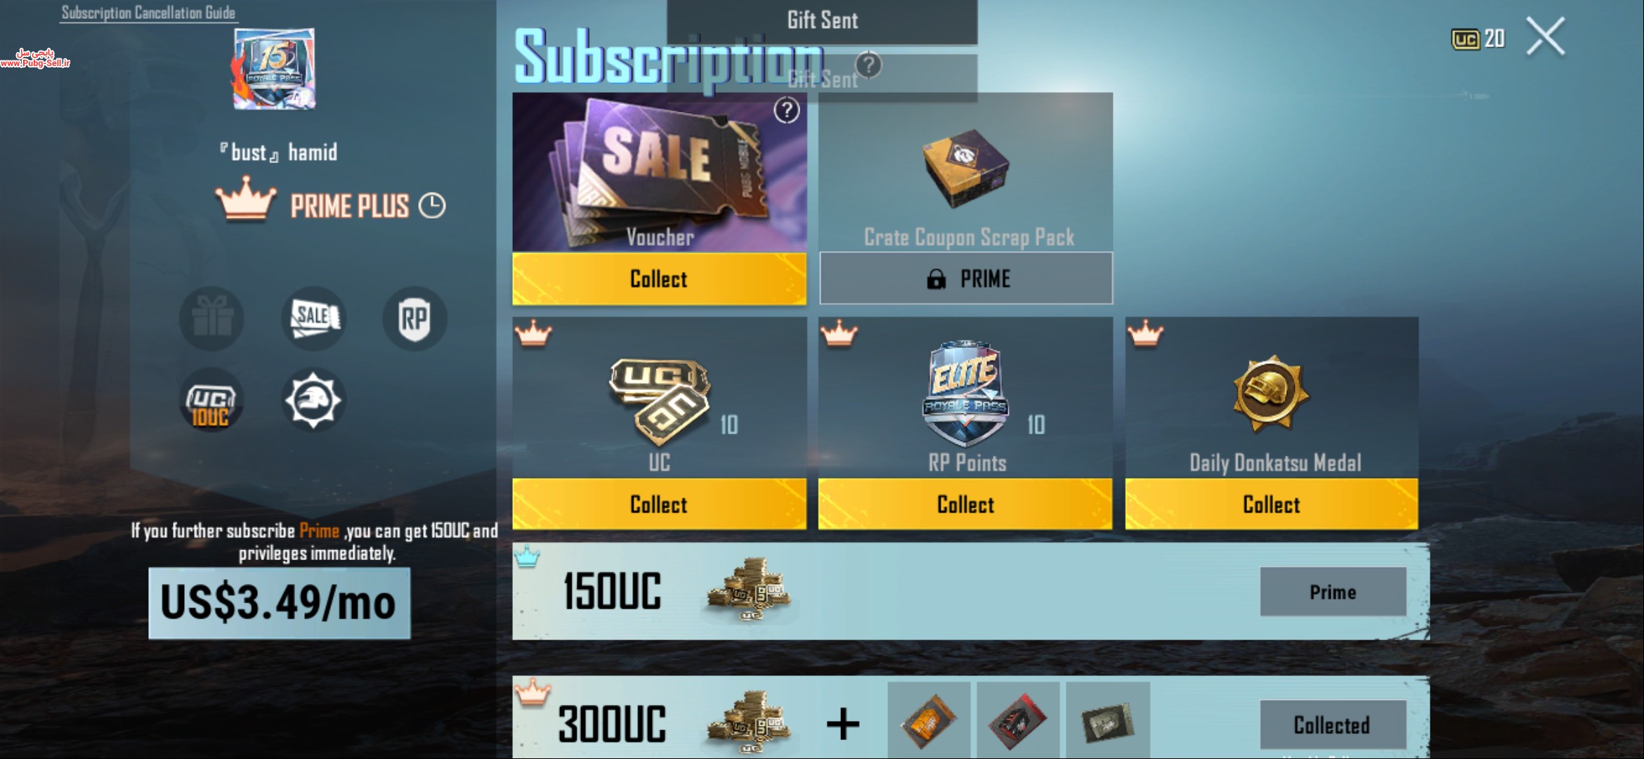Click the clock icon beside PRIME PLUS
The height and width of the screenshot is (759, 1644).
tap(432, 206)
